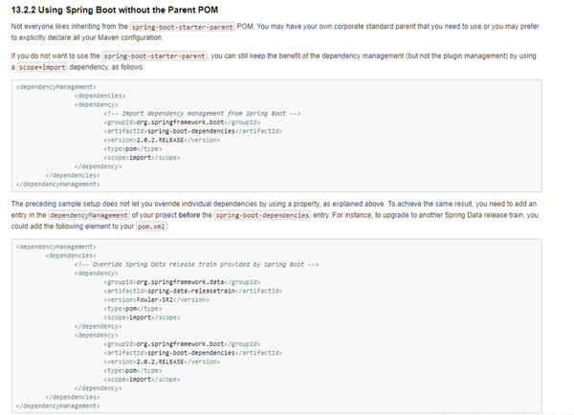
Task: Click the 2.0.2.RELEASE version in second code block
Action: click(162, 361)
